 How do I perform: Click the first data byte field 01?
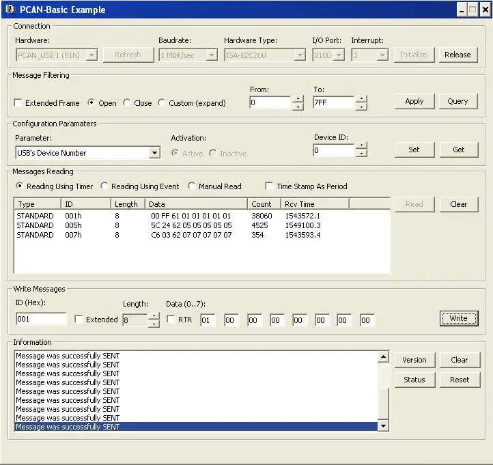[208, 320]
